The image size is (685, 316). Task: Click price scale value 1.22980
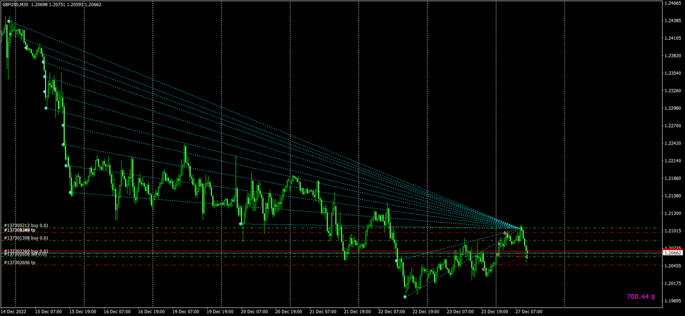tap(673, 108)
